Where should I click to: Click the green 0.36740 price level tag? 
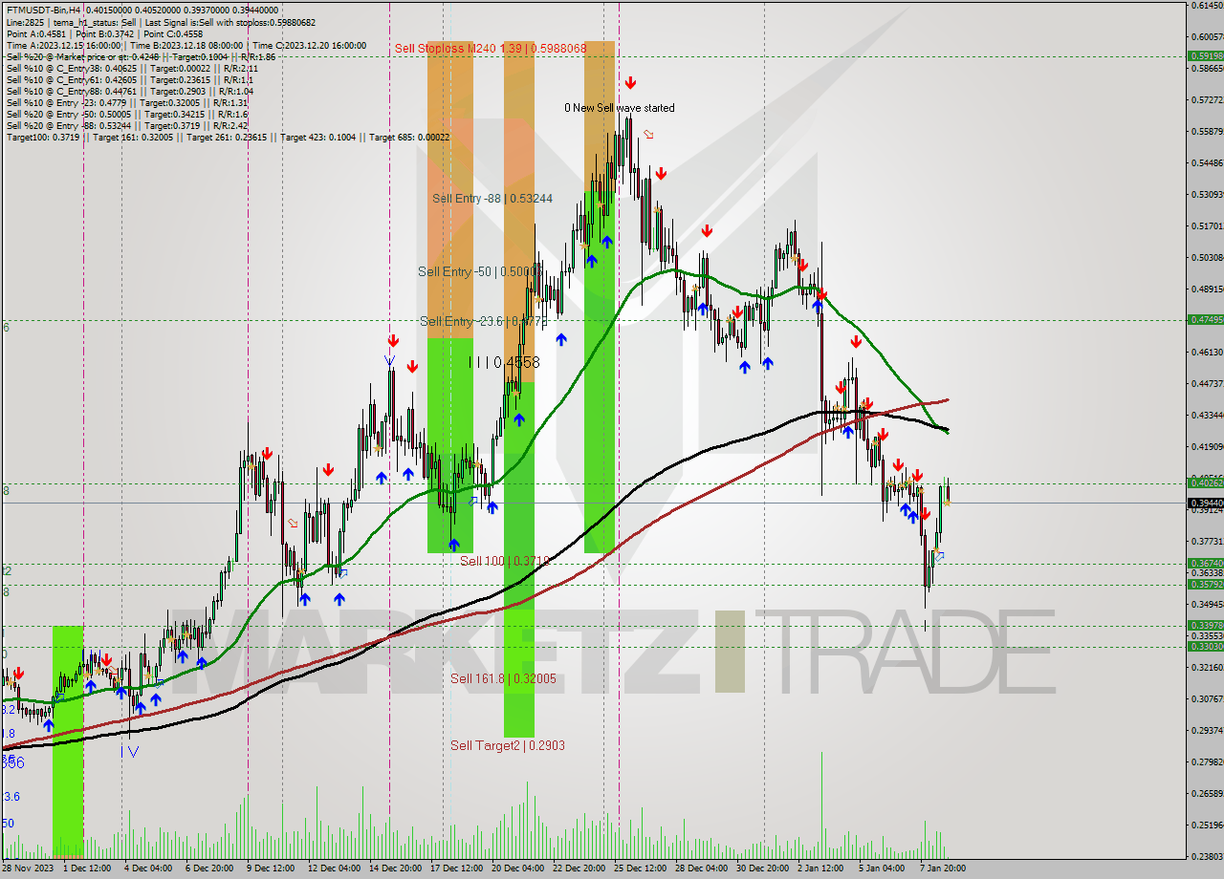point(1205,563)
